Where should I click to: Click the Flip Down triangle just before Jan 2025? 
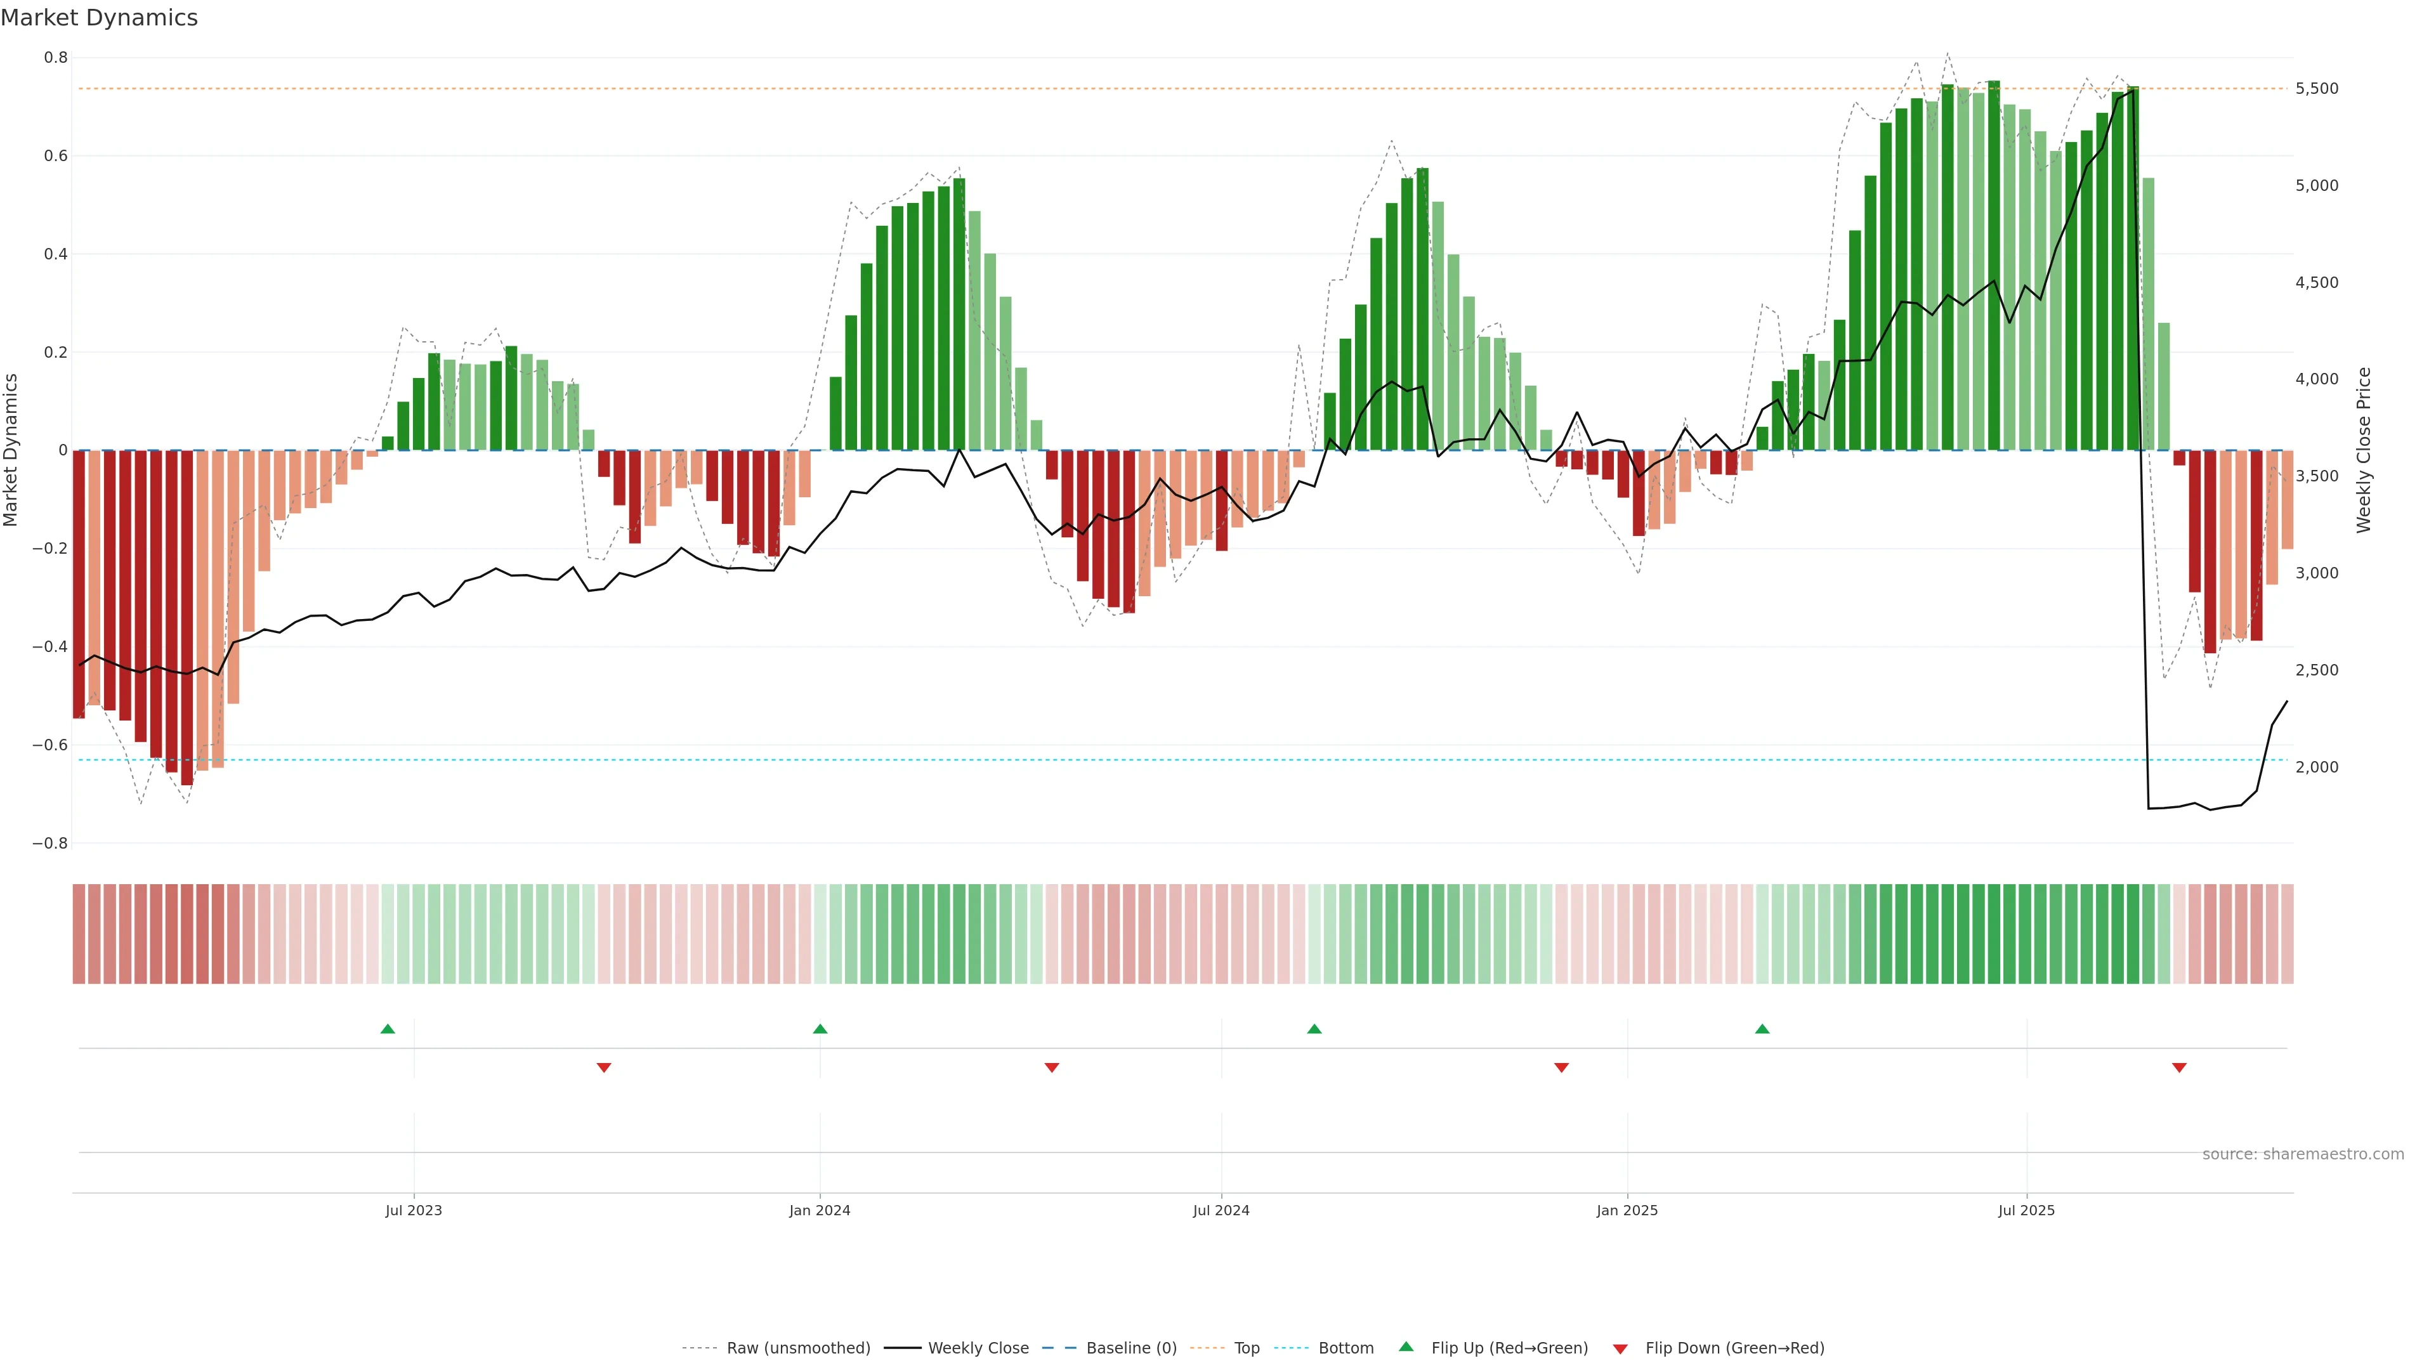[x=1561, y=1067]
